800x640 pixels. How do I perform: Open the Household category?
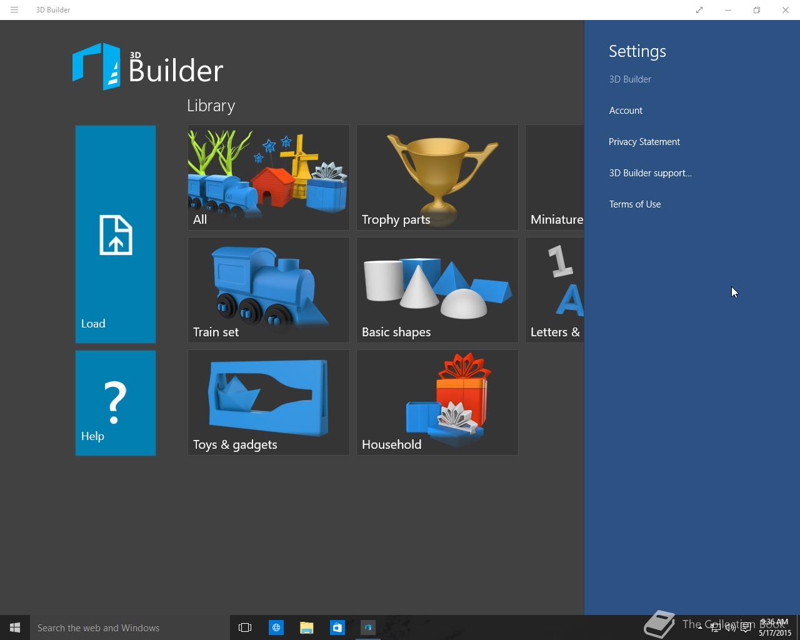pos(437,402)
